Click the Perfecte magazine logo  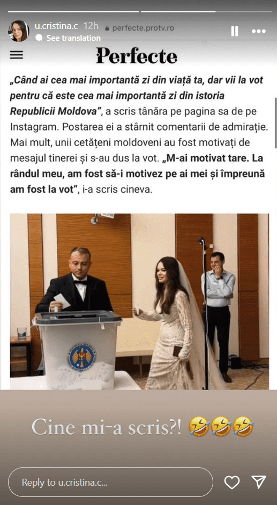[x=137, y=55]
